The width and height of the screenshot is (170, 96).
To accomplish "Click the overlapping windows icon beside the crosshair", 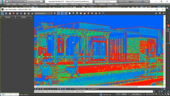I will tap(92, 13).
